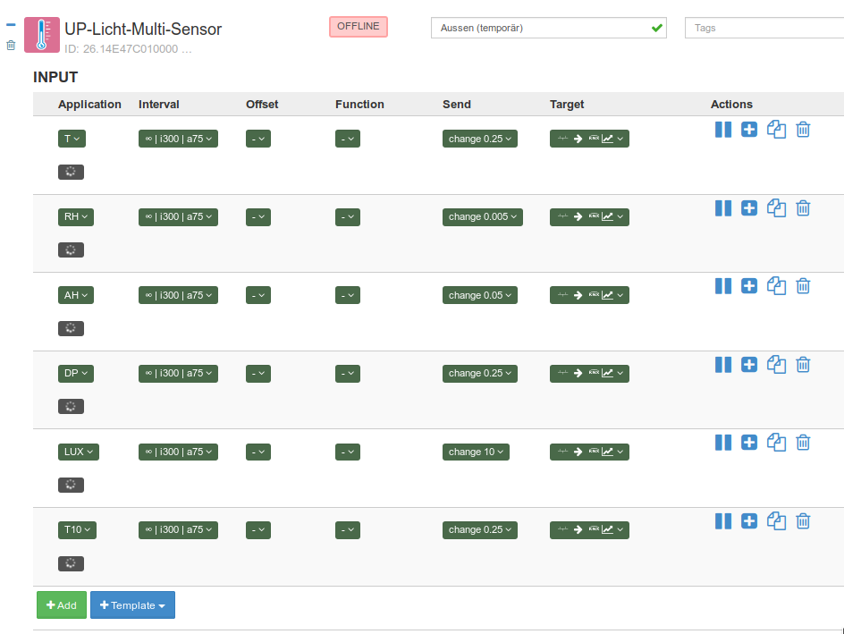Open target dropdown in T10 row
This screenshot has width=844, height=634.
click(x=589, y=530)
